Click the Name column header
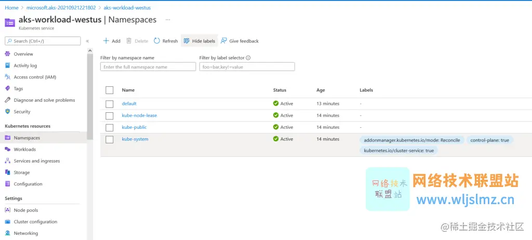The image size is (532, 240). (x=128, y=90)
